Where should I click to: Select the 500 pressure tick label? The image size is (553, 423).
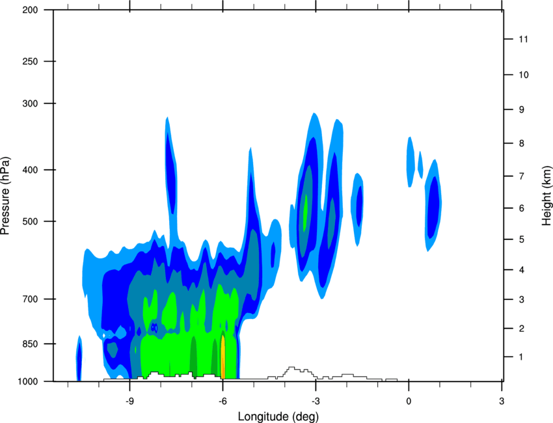(30, 221)
